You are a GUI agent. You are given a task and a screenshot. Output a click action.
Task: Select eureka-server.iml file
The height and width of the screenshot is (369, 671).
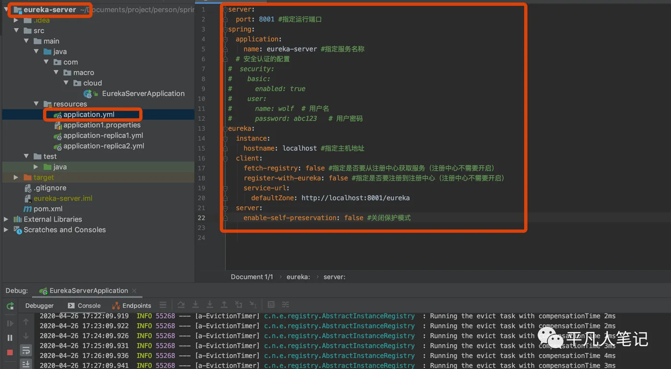coord(63,198)
